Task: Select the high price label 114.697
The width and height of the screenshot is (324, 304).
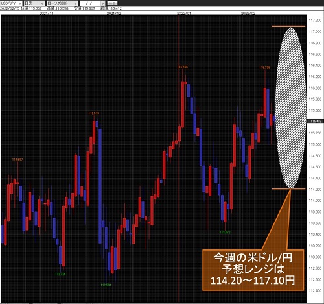Action: (x=17, y=160)
